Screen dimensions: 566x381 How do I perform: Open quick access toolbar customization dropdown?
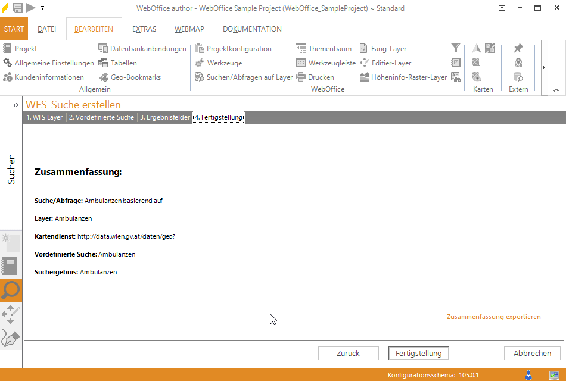pos(43,8)
